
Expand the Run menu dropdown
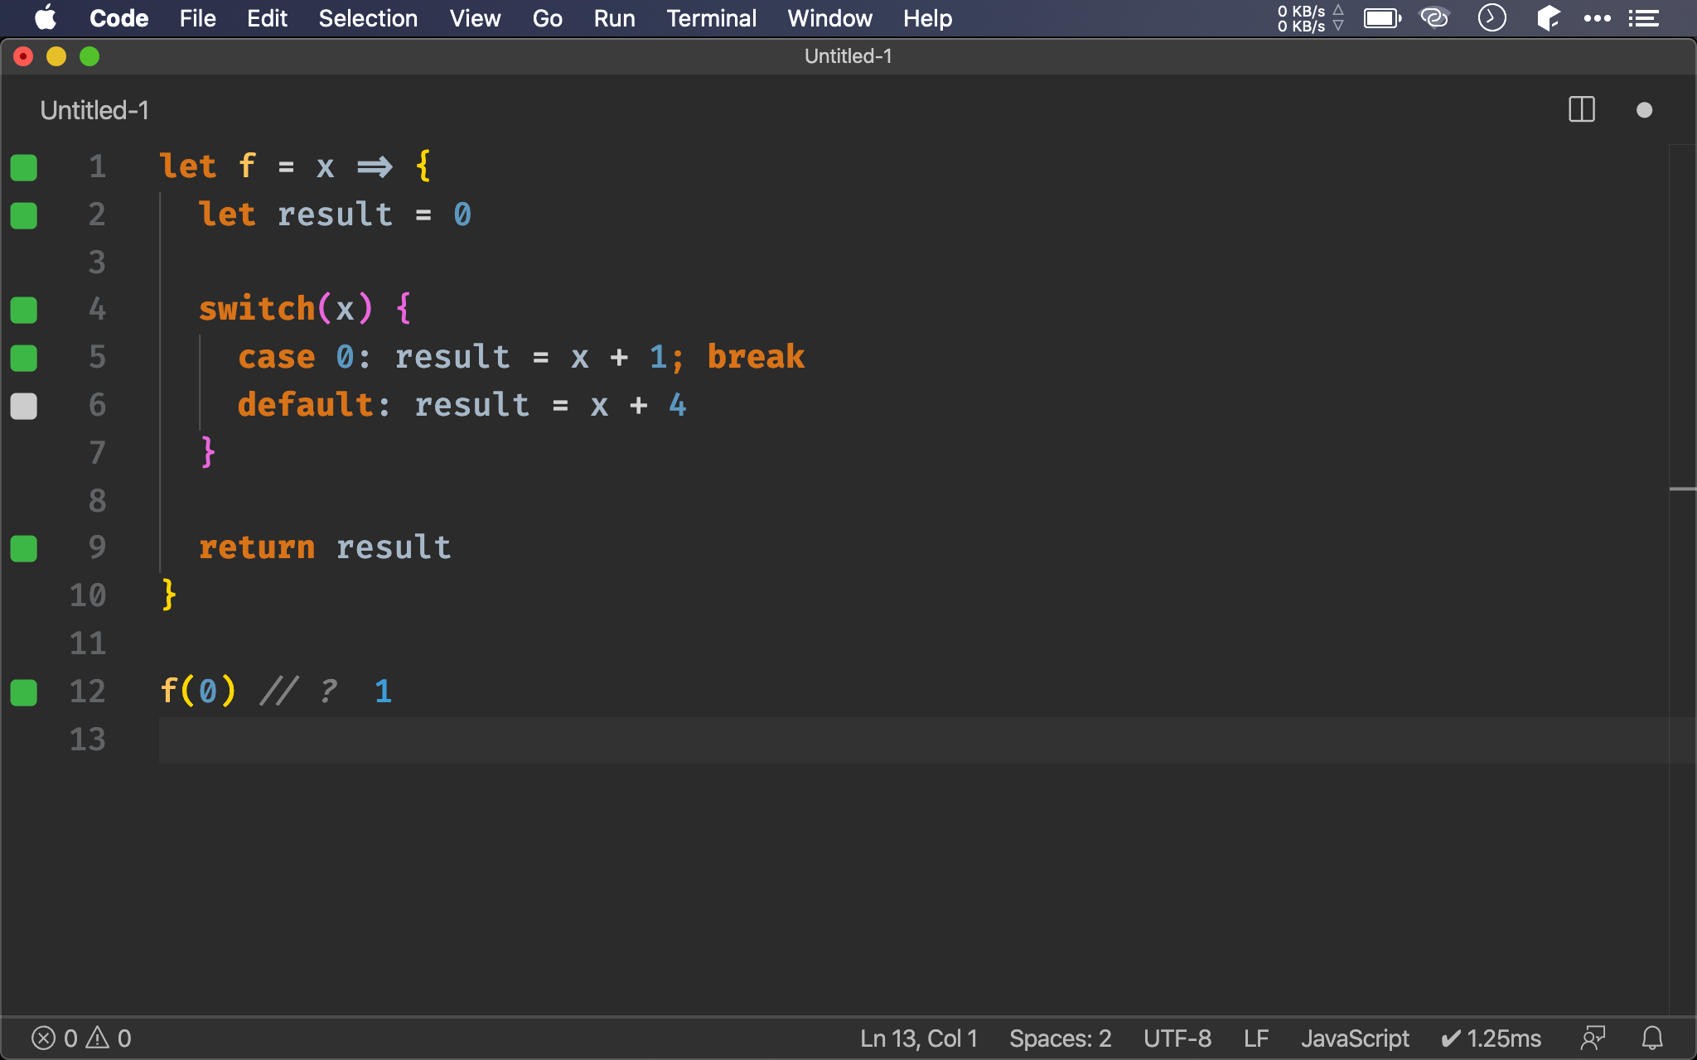click(613, 17)
